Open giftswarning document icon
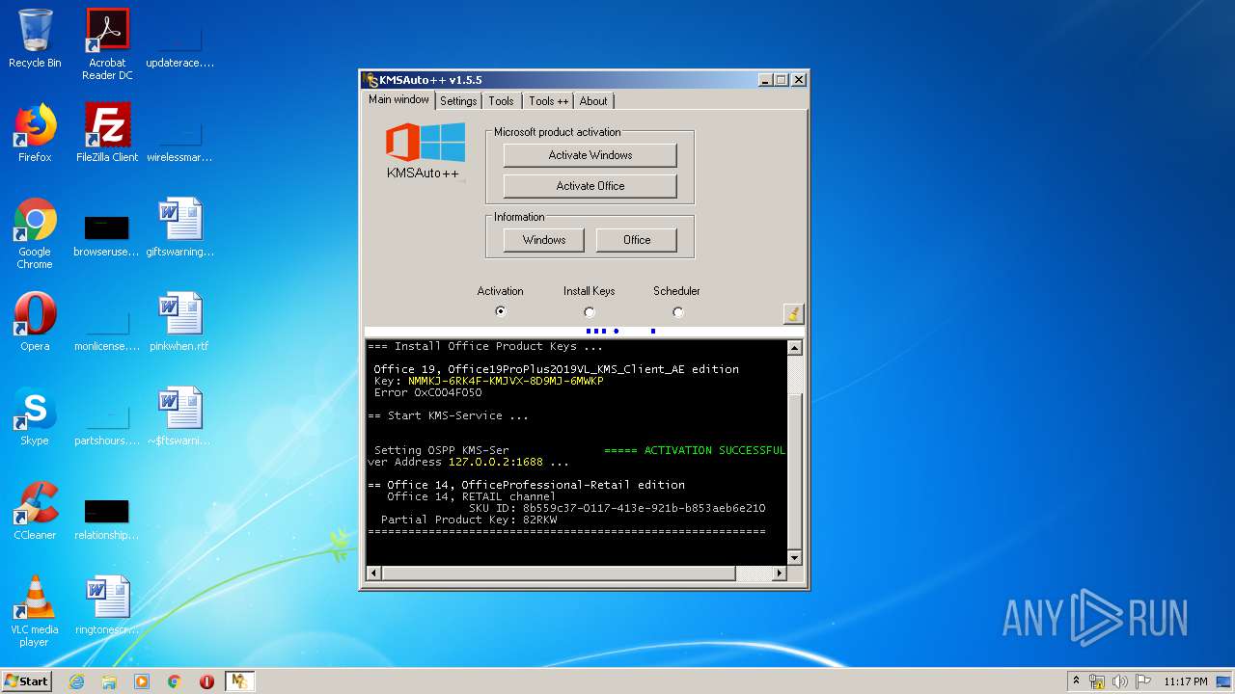The height and width of the screenshot is (694, 1235). point(180,227)
